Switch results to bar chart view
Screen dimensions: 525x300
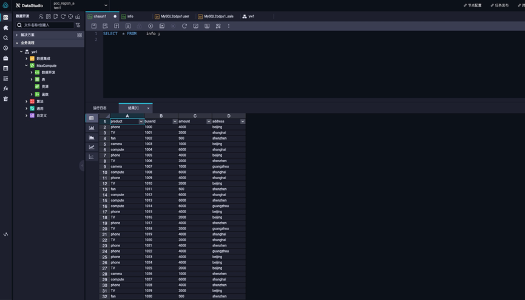[92, 128]
